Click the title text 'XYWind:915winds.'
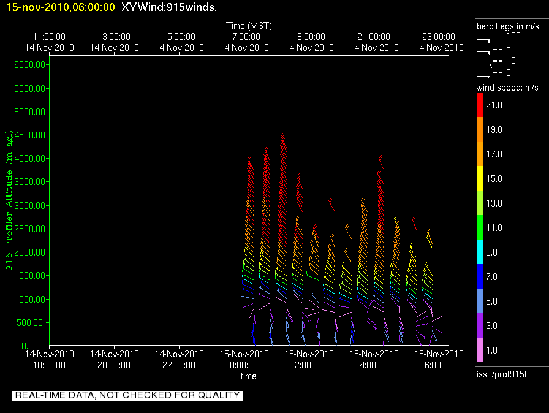 pos(169,7)
